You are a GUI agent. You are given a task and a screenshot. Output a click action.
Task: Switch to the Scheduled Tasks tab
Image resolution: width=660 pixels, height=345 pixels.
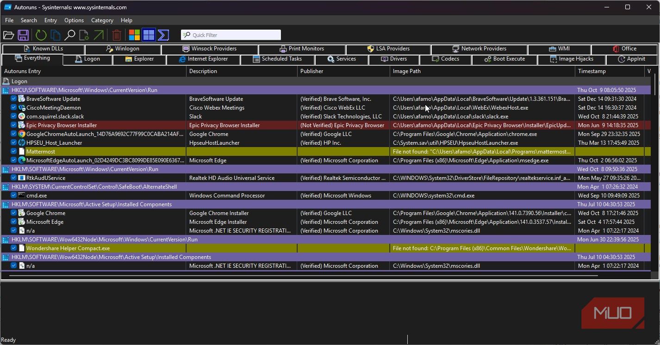coord(277,59)
